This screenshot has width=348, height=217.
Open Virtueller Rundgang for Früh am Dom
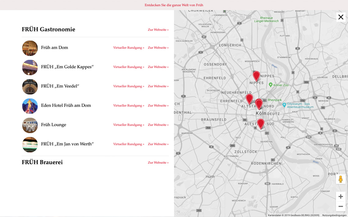coord(129,48)
